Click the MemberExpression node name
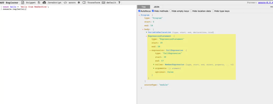Viewport: 273px width, 104px height. click(175, 65)
